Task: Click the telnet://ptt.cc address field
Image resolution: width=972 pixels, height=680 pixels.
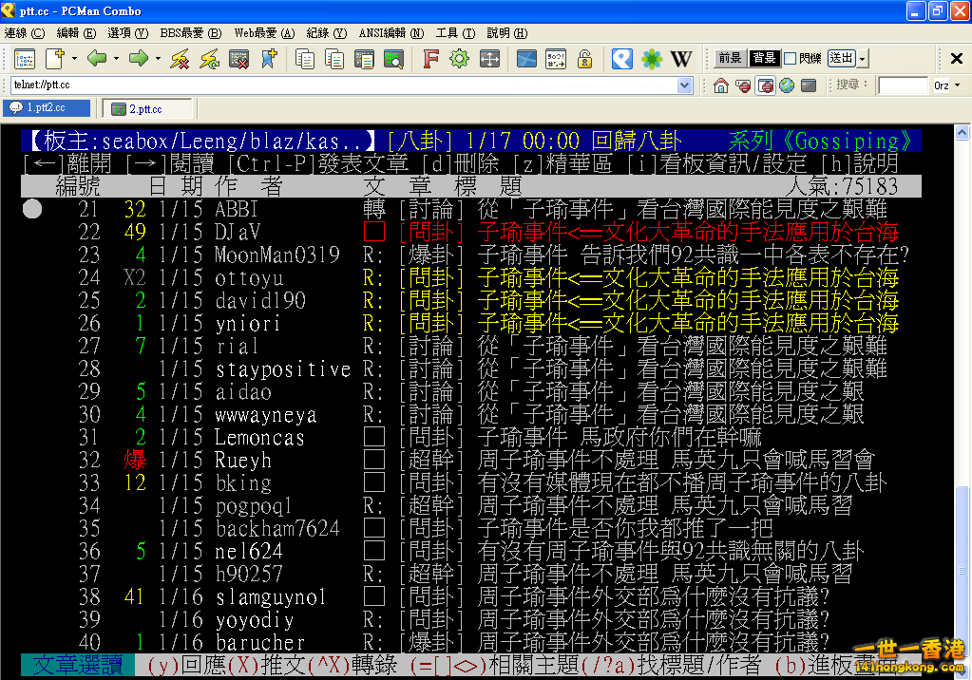Action: coord(344,85)
